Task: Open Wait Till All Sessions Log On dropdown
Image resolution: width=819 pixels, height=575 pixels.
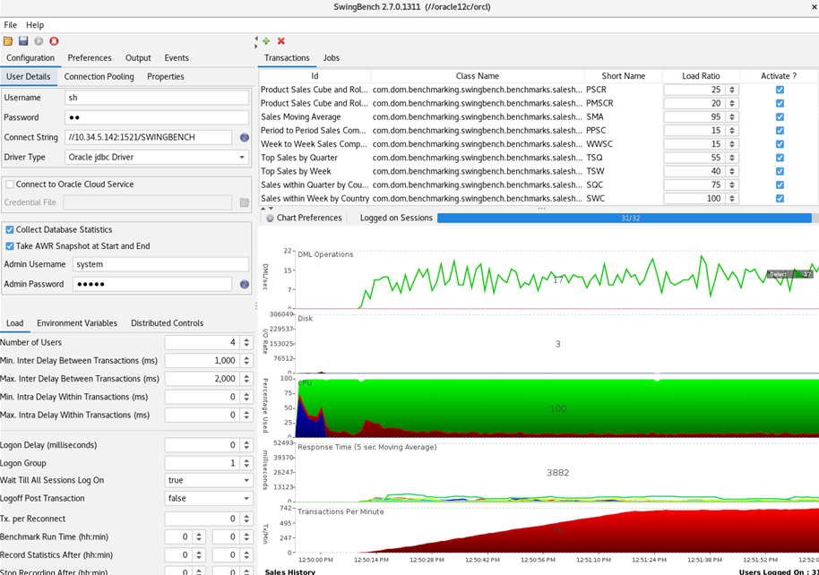Action: (x=209, y=480)
